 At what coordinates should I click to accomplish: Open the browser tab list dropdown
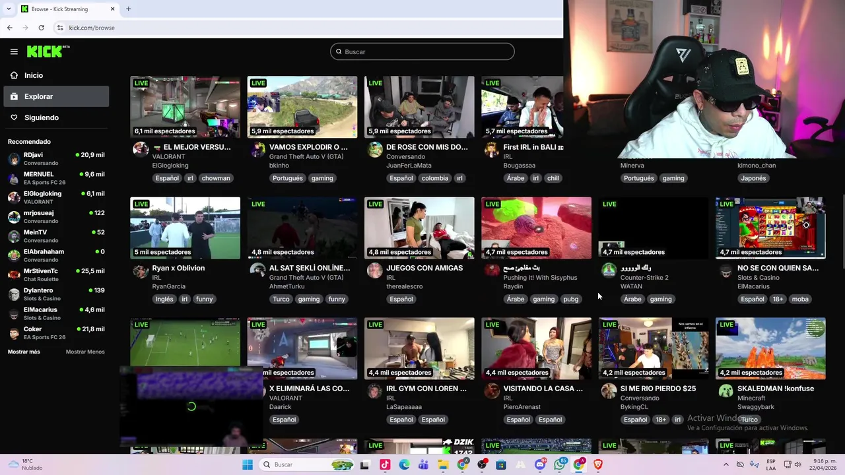pyautogui.click(x=9, y=9)
